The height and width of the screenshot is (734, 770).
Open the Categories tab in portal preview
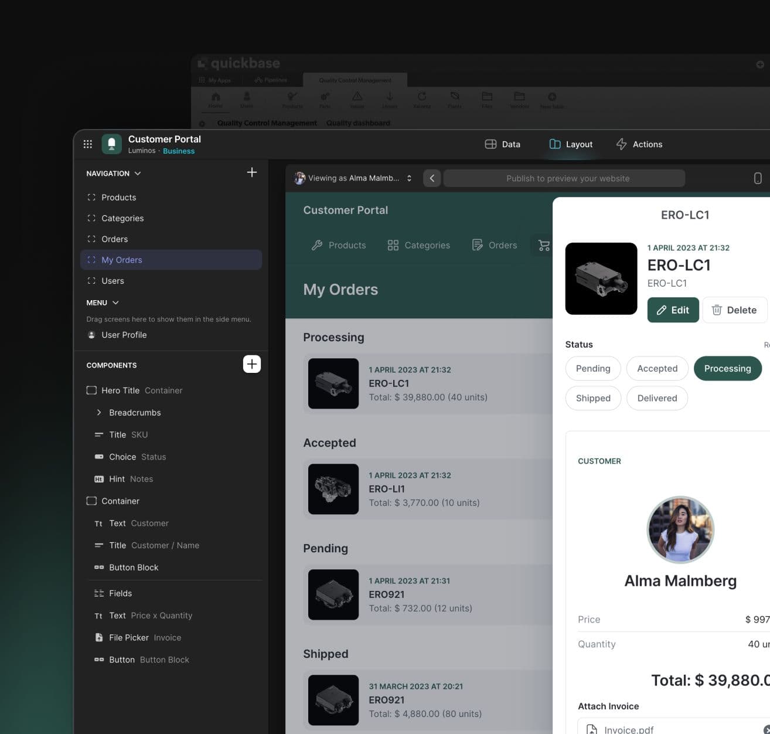pos(419,245)
